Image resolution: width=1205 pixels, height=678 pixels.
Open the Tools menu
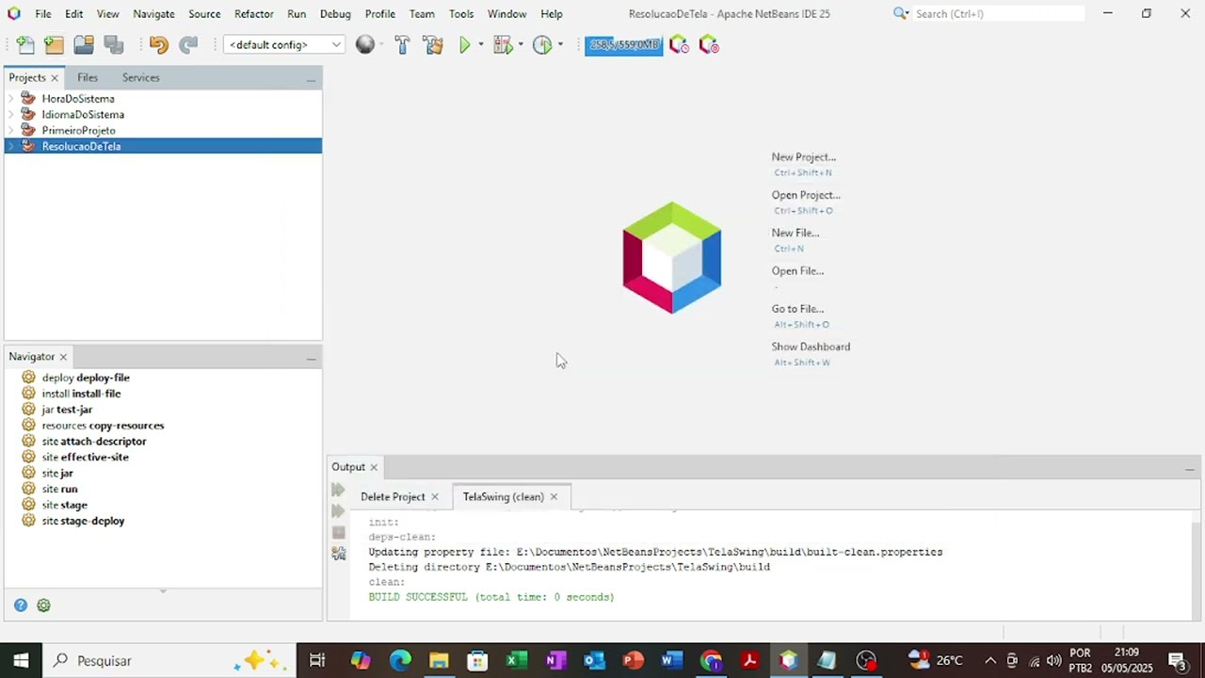click(x=461, y=14)
